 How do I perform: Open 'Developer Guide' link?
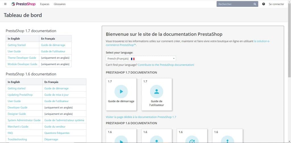[x=17, y=107]
